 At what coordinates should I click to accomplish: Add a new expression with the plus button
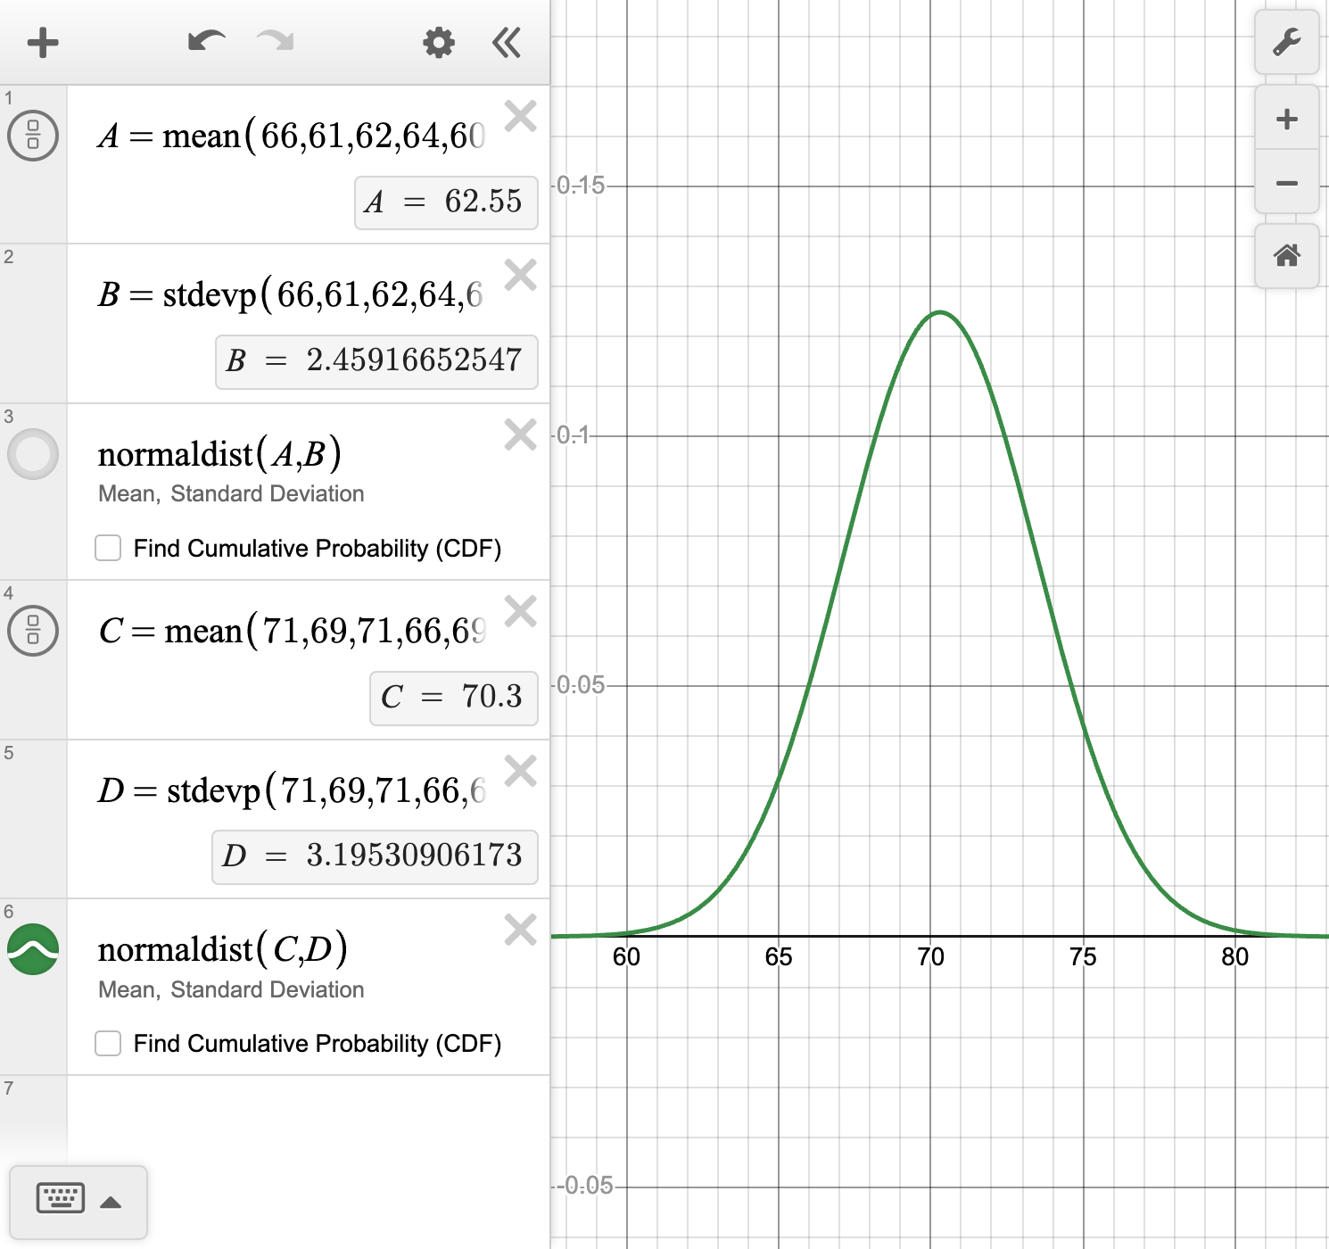(x=42, y=41)
